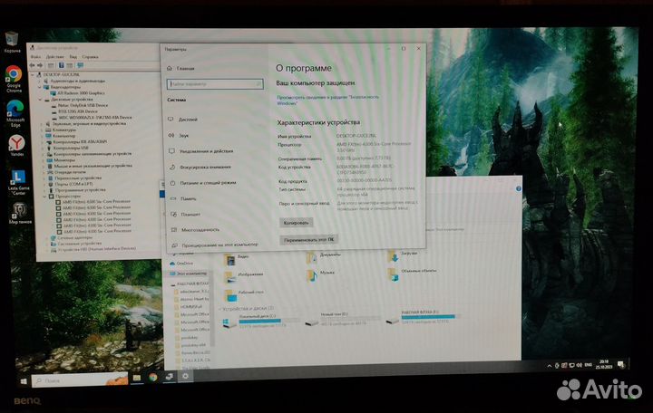Image resolution: width=653 pixels, height=413 pixels.
Task: Collapse the Дисковые устройства node
Action: click(41, 100)
